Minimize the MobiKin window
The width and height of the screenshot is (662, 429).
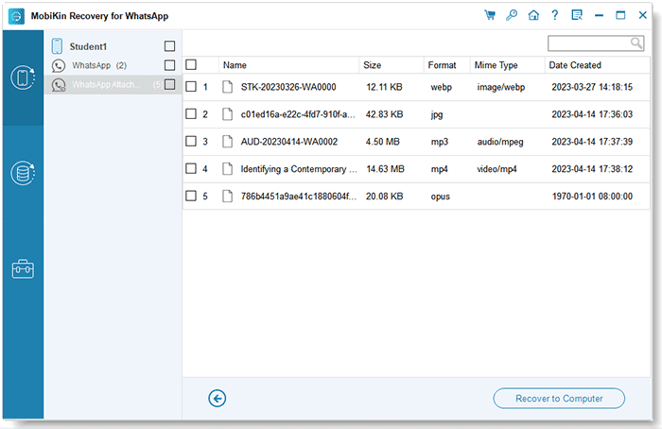pyautogui.click(x=599, y=16)
